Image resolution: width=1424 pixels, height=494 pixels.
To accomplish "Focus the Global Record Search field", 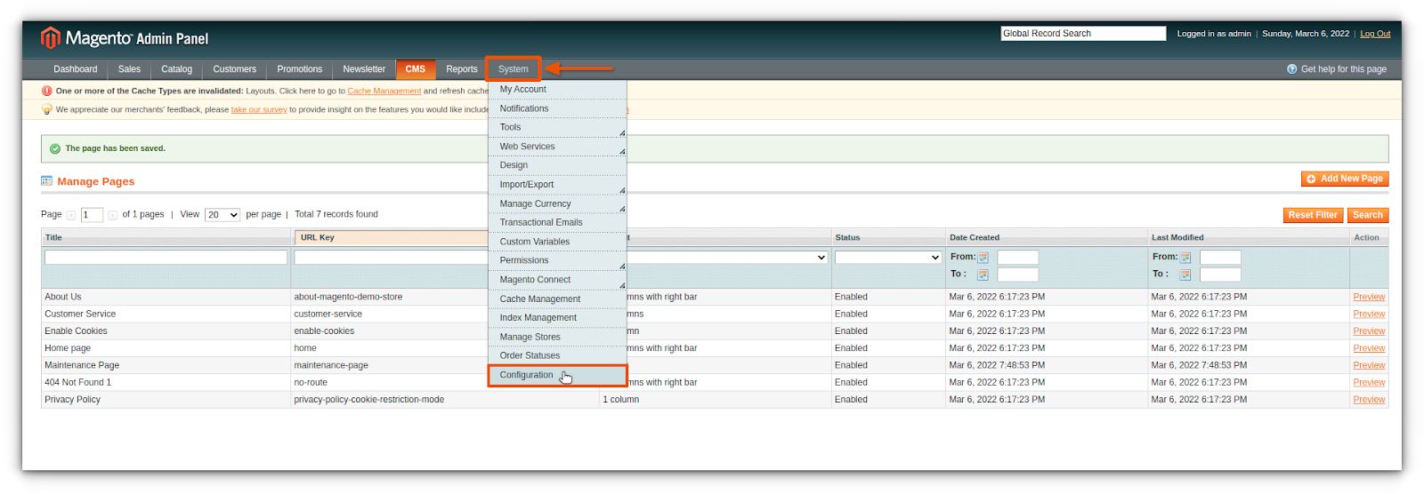I will point(1083,34).
